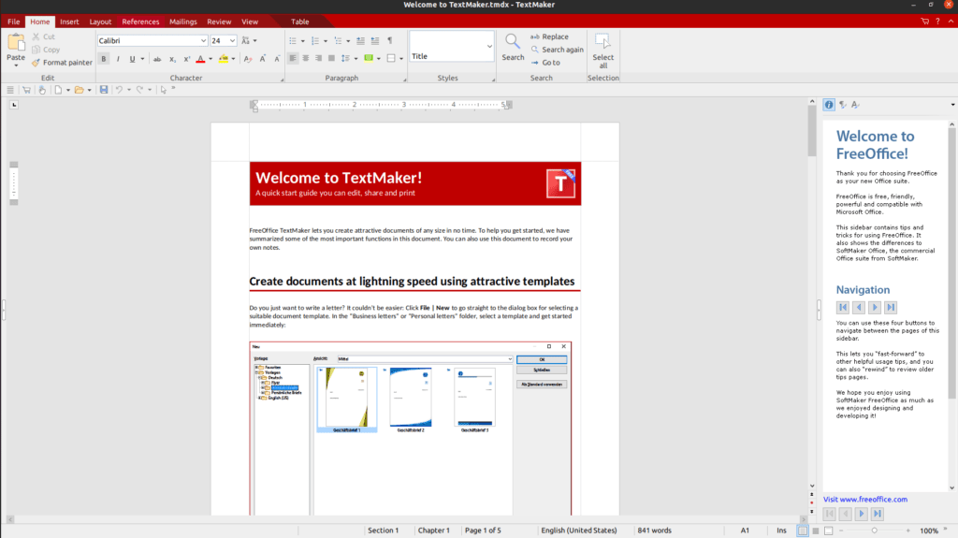Click the Paste clipboard icon

point(16,42)
